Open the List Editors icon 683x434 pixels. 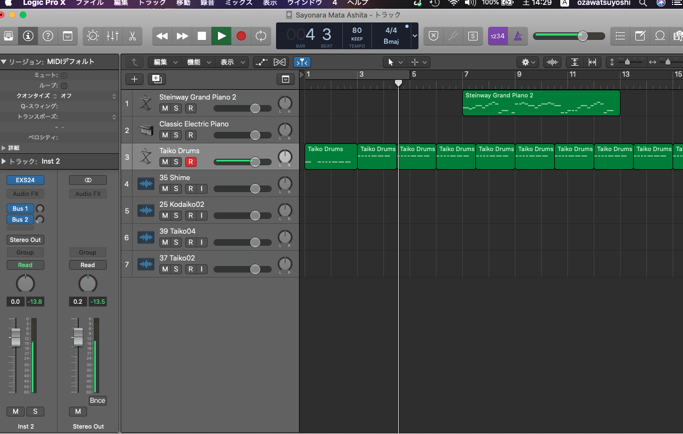[x=620, y=36]
